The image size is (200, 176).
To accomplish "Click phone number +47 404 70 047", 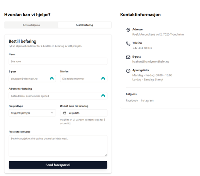I will (142, 48).
